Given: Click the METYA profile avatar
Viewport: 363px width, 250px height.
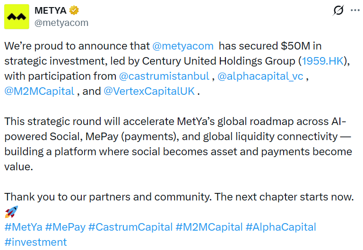Looking at the screenshot, I should click(x=17, y=16).
